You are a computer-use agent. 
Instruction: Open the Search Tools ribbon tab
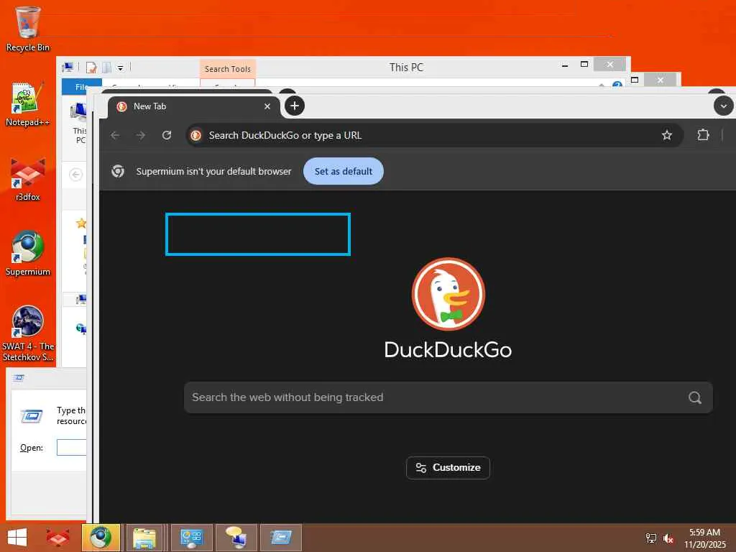click(x=228, y=69)
